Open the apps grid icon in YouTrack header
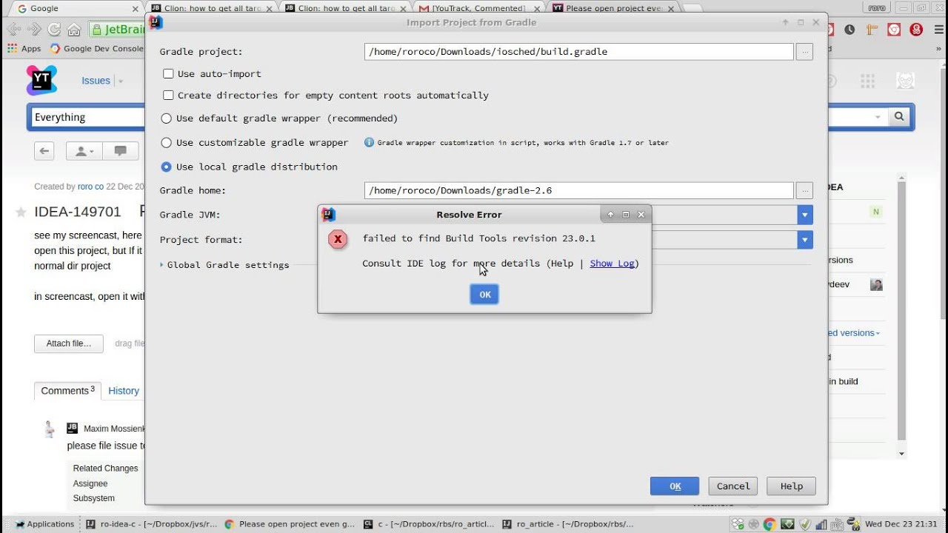Screen dimensions: 948x533 click(868, 81)
